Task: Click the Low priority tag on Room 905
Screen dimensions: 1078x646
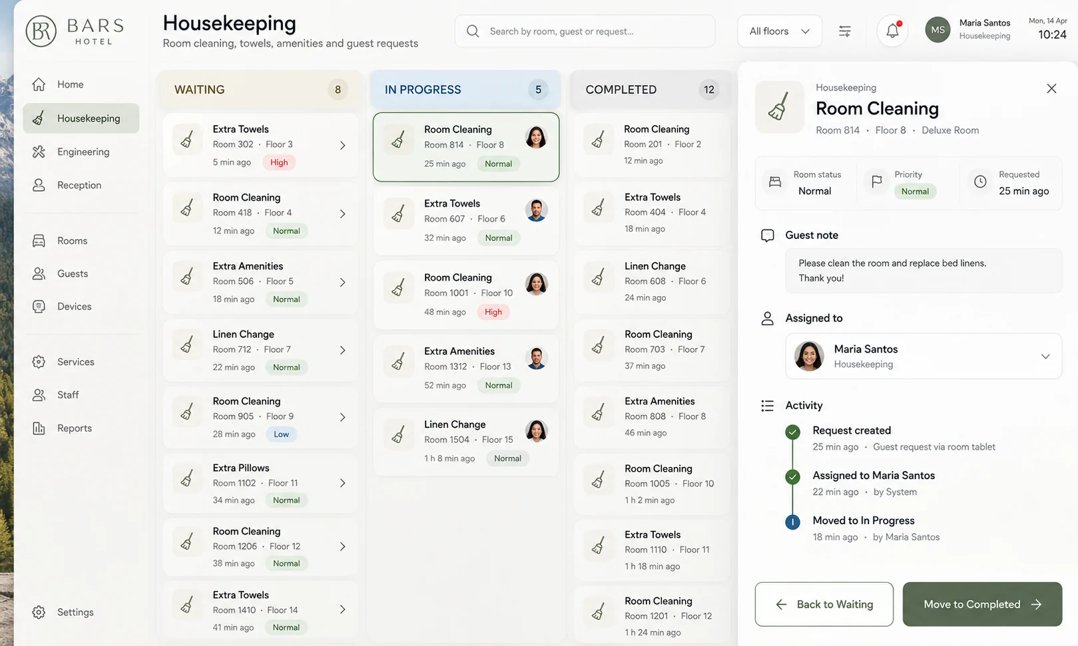Action: (x=281, y=434)
